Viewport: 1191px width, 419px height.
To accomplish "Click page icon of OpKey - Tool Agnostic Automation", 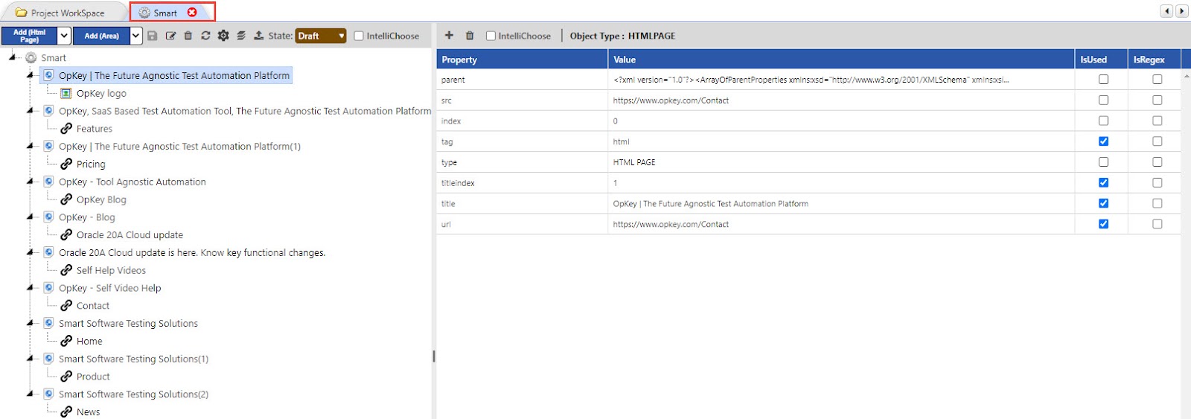I will pos(48,182).
